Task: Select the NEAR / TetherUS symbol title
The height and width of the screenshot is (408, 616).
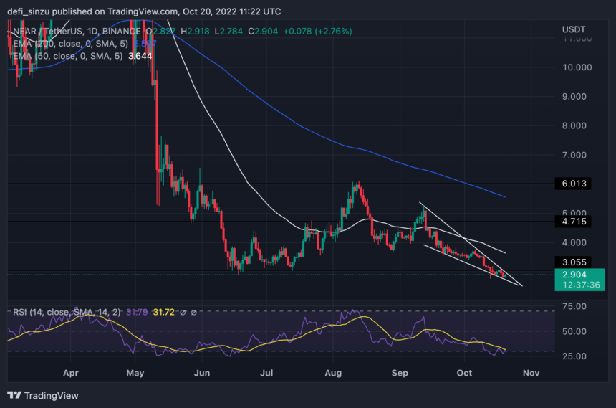Action: [52, 32]
